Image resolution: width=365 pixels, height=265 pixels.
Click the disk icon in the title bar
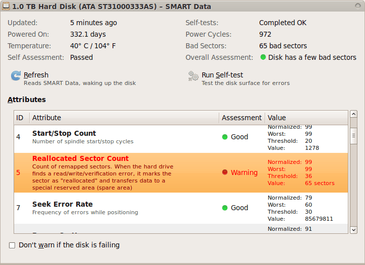6,7
